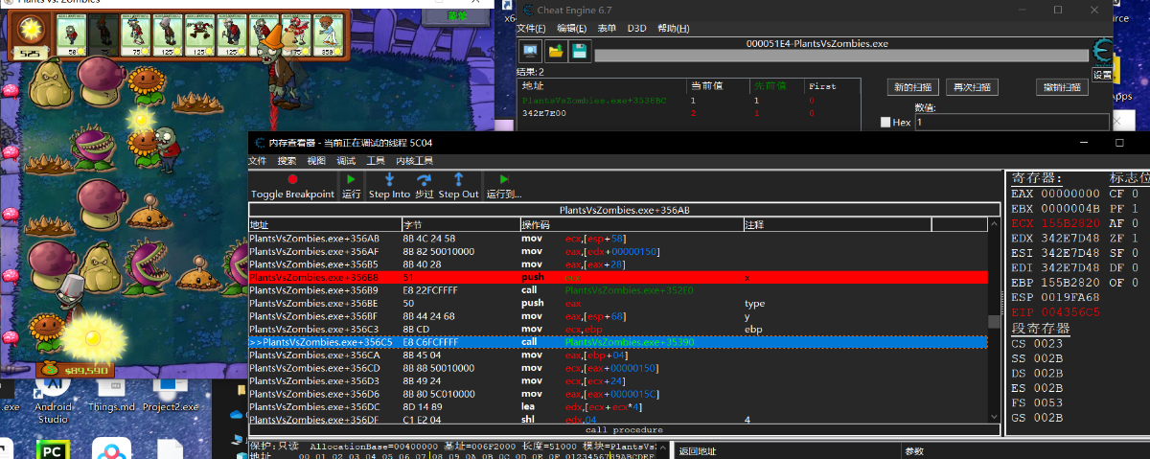
Task: Click the green Run arrow in debugger
Action: point(352,179)
